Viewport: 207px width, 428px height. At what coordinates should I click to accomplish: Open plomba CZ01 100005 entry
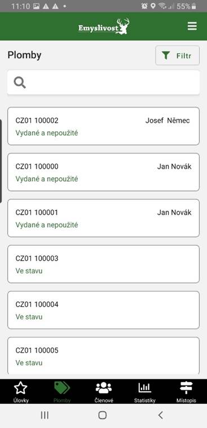pyautogui.click(x=103, y=356)
